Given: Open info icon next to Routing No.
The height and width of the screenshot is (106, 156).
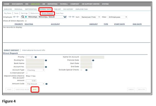Looking at the screenshot, I should [x=46, y=60].
